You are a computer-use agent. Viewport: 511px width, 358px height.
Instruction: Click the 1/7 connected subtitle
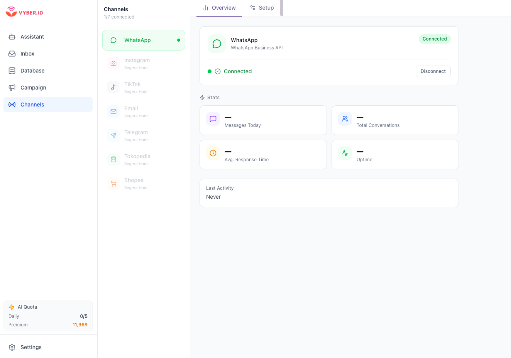(119, 17)
